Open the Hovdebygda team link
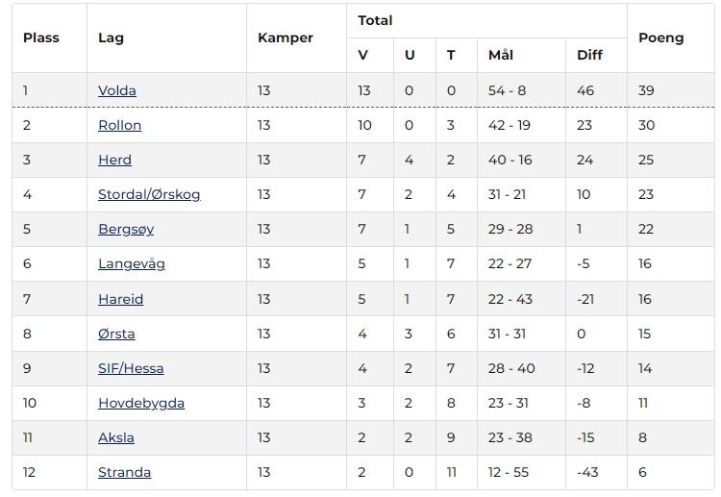The height and width of the screenshot is (497, 721). (141, 403)
